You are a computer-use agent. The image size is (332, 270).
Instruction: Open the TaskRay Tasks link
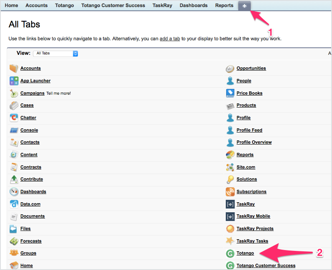point(252,241)
